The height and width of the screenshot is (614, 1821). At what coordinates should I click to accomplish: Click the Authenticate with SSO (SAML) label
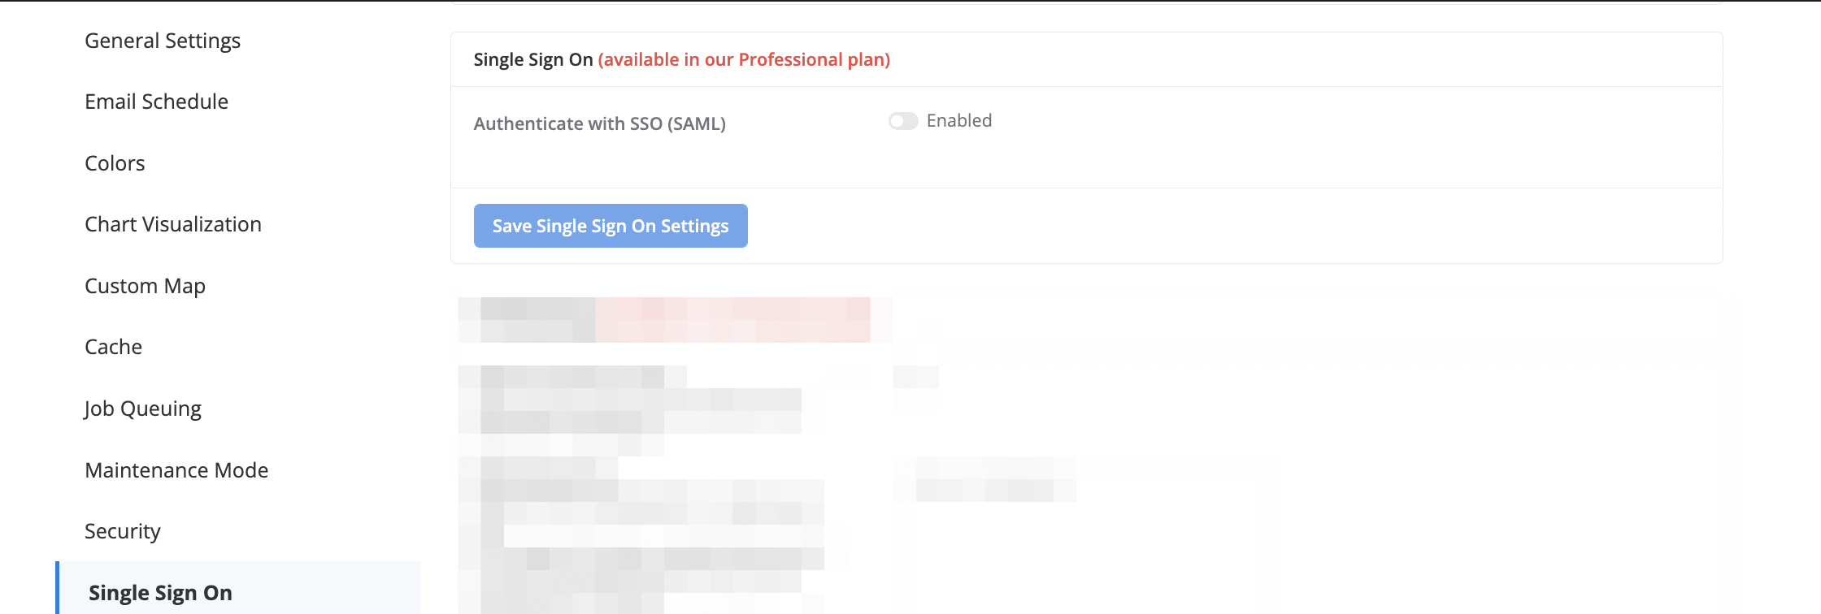[x=599, y=123]
